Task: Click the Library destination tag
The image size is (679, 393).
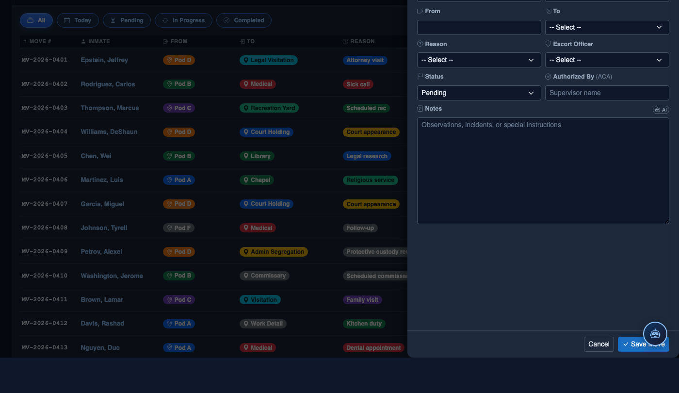Action: click(257, 156)
